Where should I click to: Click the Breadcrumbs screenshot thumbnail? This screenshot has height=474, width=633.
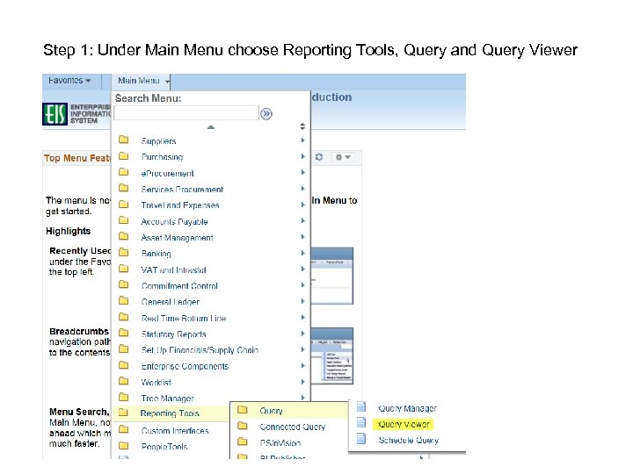[331, 355]
